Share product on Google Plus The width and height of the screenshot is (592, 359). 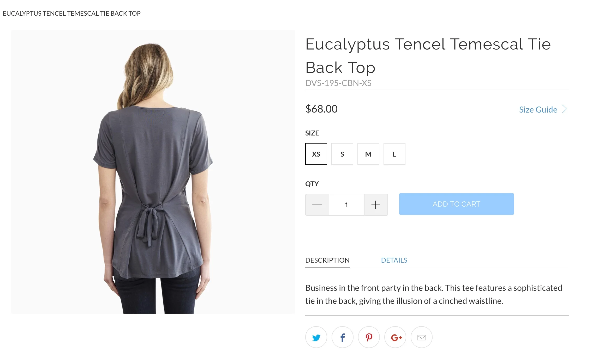(x=395, y=337)
